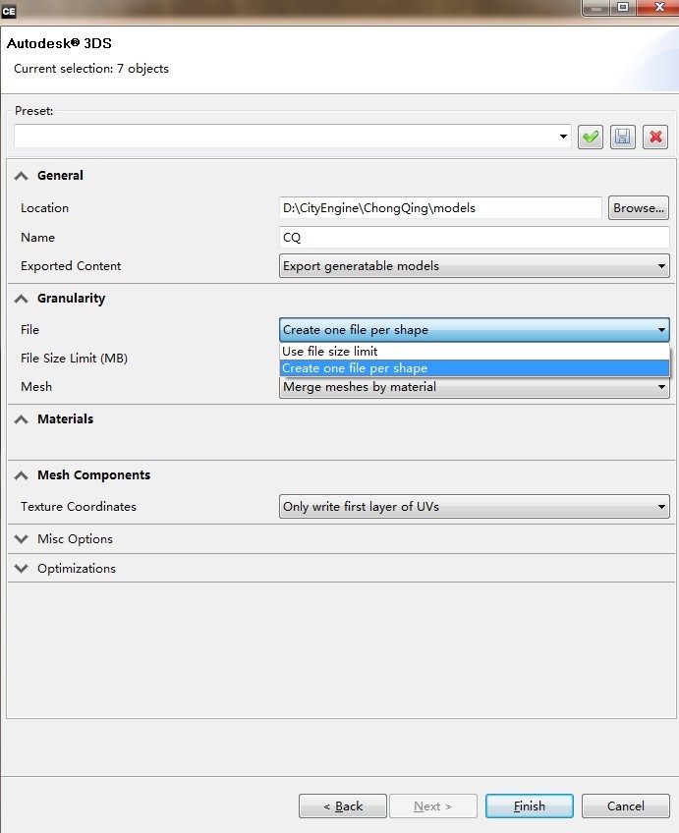This screenshot has width=679, height=833.
Task: Collapse the Granularity section
Action: click(x=22, y=299)
